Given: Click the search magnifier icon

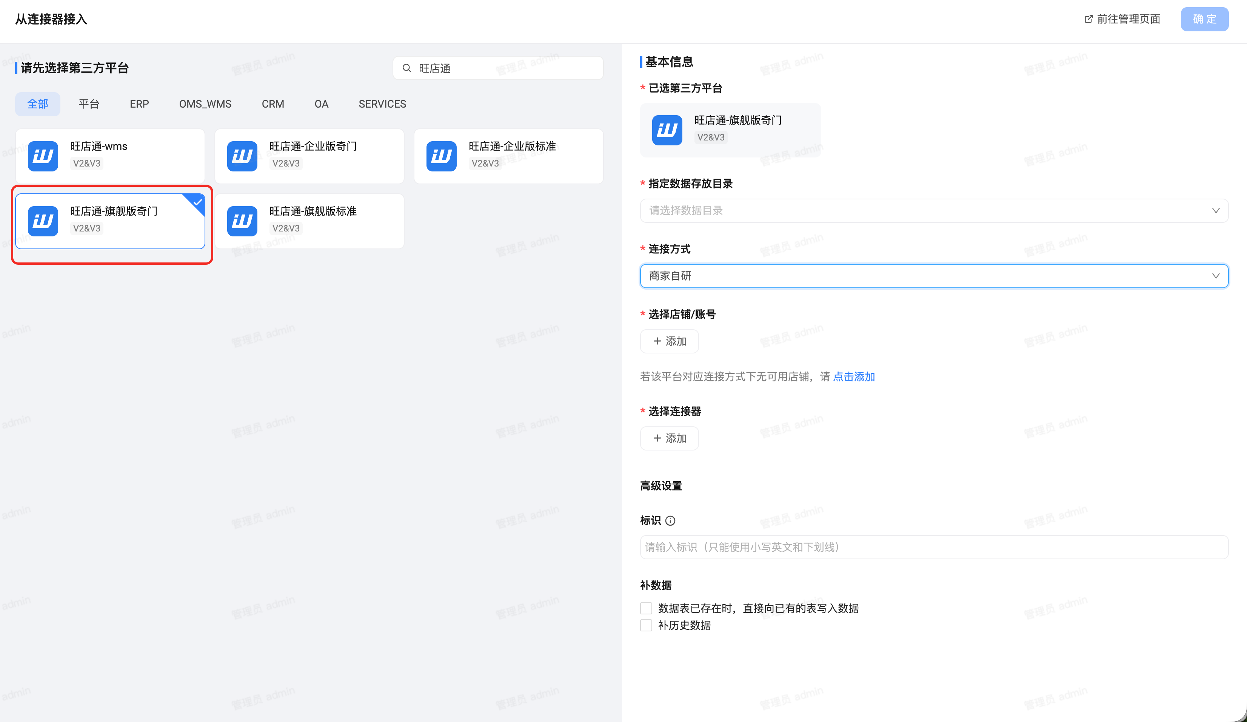Looking at the screenshot, I should [x=407, y=68].
